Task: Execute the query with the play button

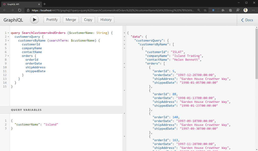Action: click(34, 20)
